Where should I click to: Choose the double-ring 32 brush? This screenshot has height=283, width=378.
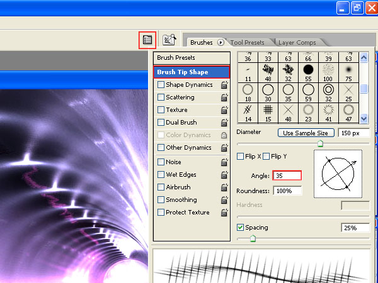pyautogui.click(x=328, y=93)
